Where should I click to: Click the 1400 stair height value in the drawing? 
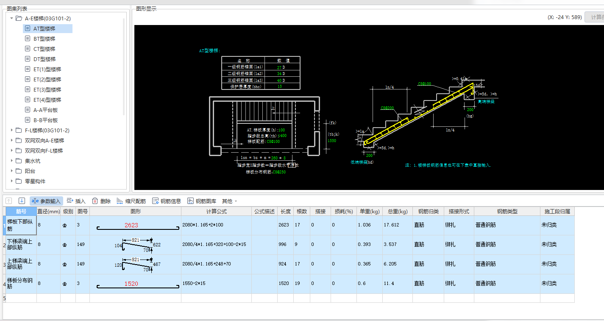[282, 136]
